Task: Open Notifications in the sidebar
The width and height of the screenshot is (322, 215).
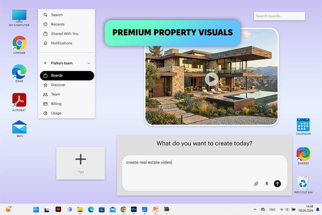Action: click(67, 43)
